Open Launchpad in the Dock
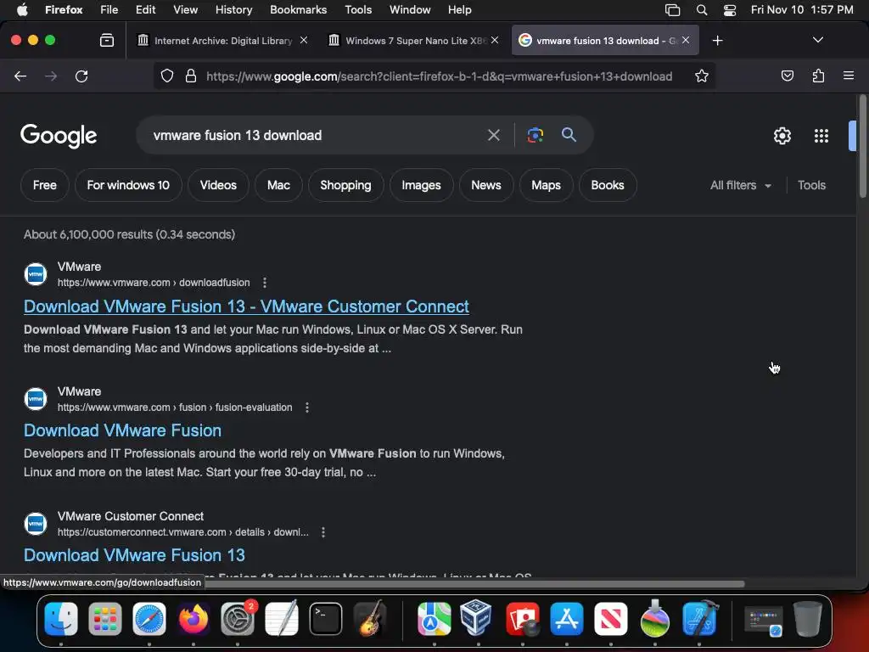This screenshot has width=869, height=652. coord(104,618)
